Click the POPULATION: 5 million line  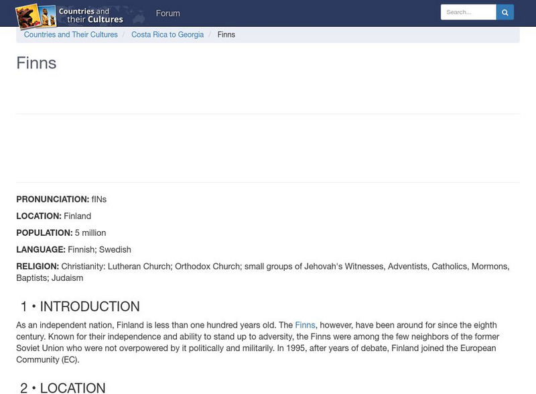pyautogui.click(x=61, y=233)
